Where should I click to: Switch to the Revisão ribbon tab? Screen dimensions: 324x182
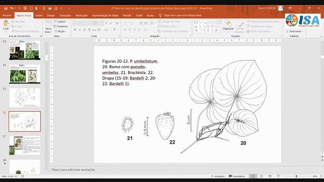pos(127,15)
